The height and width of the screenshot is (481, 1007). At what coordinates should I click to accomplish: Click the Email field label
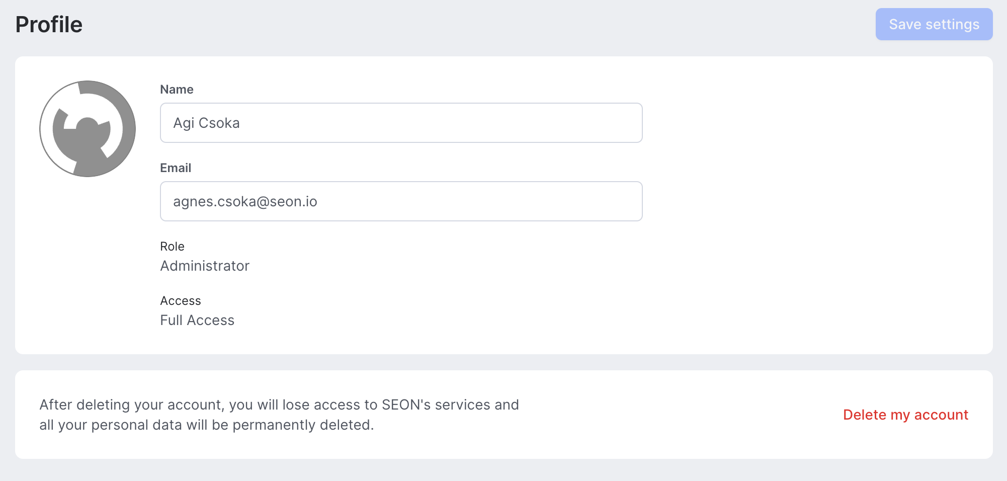pyautogui.click(x=176, y=168)
